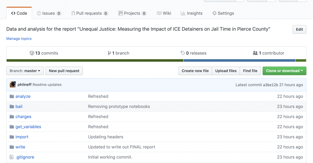Screen dimensions: 313x163
Task: Open the Pull requests tab
Action: [90, 13]
